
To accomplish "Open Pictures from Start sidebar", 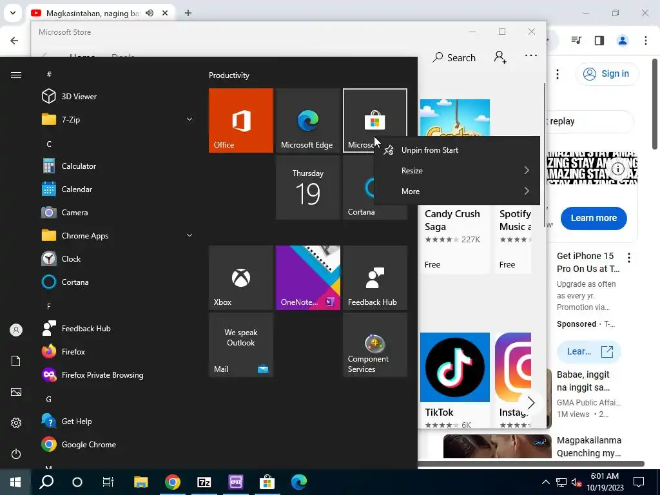I will (x=16, y=392).
